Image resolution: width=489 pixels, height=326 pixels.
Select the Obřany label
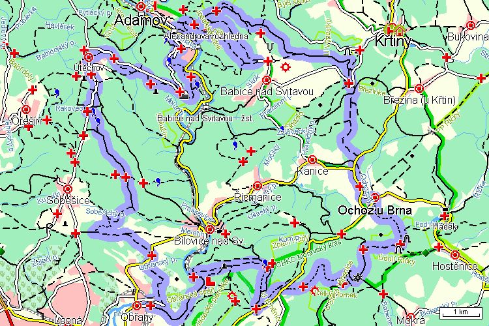[x=137, y=318]
